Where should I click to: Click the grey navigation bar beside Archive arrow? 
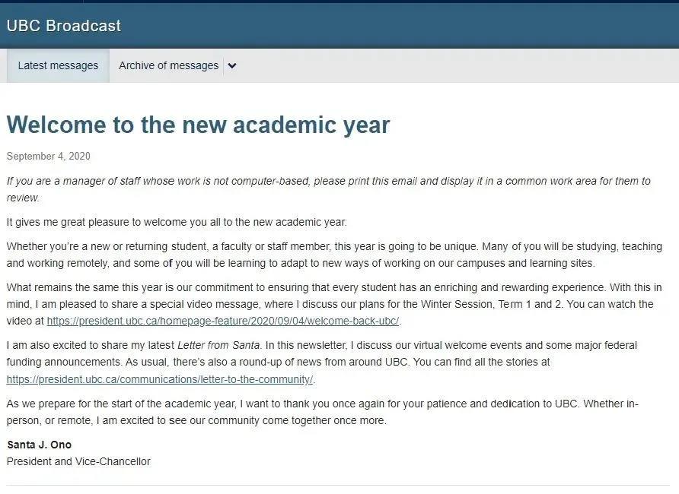(x=459, y=65)
